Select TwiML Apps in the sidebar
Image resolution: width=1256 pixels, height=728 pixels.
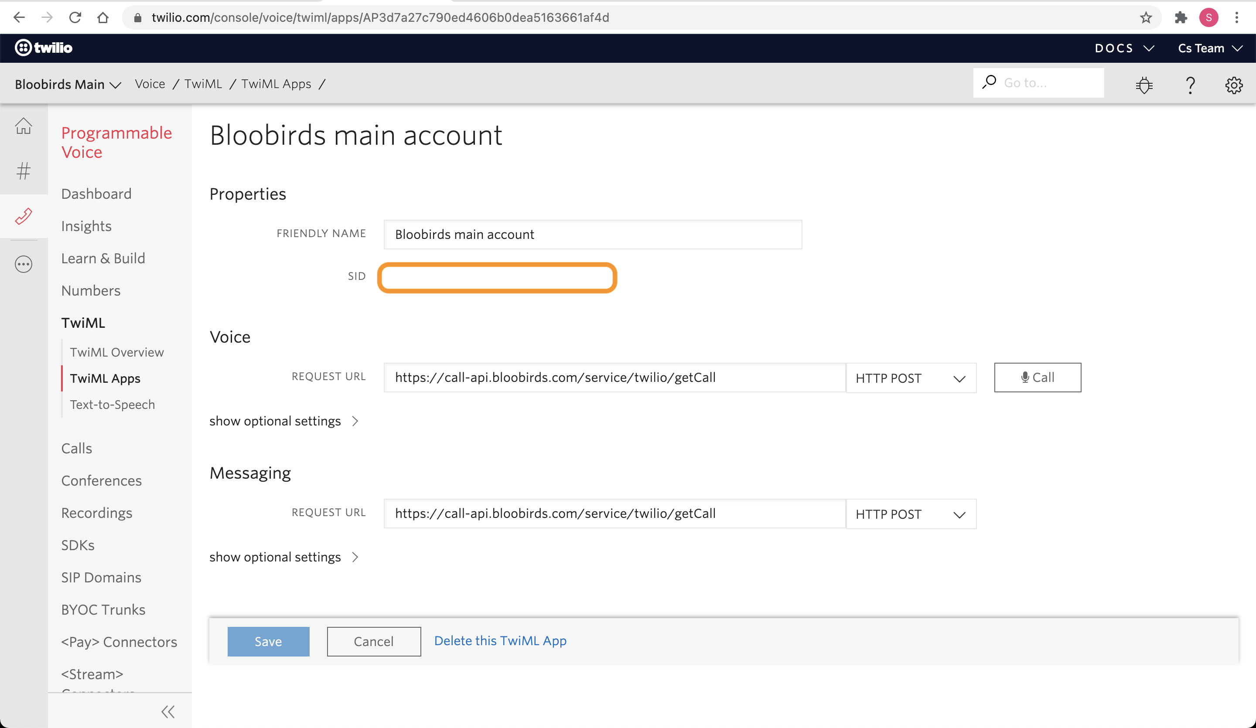coord(105,378)
